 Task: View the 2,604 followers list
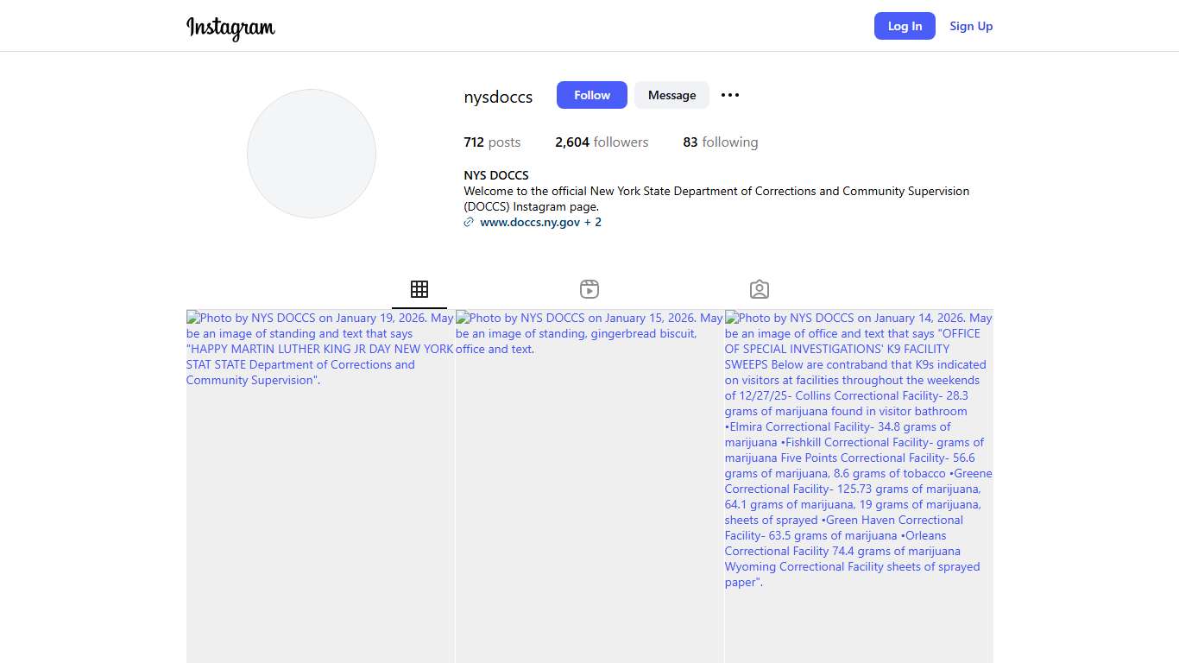tap(602, 142)
